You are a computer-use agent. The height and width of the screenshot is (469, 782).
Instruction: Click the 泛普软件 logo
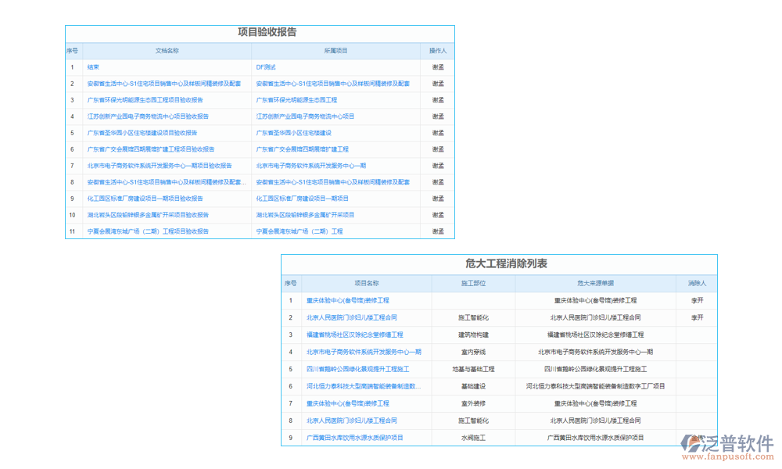[x=726, y=442]
